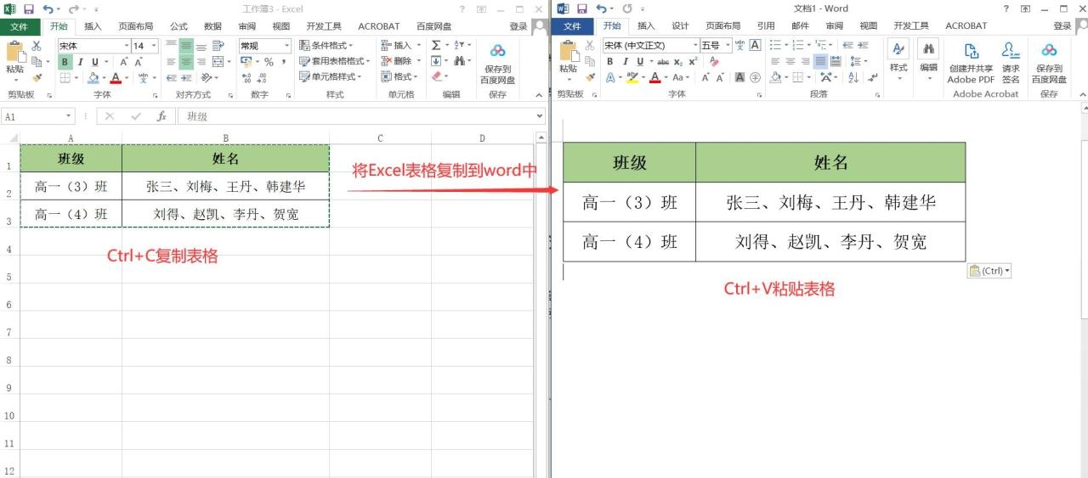The image size is (1088, 478).
Task: Click Word numbered list icon
Action: (x=798, y=45)
